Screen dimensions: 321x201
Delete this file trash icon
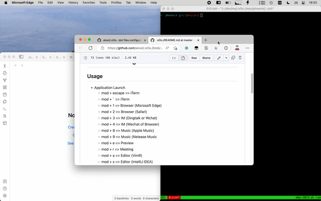[x=240, y=58]
